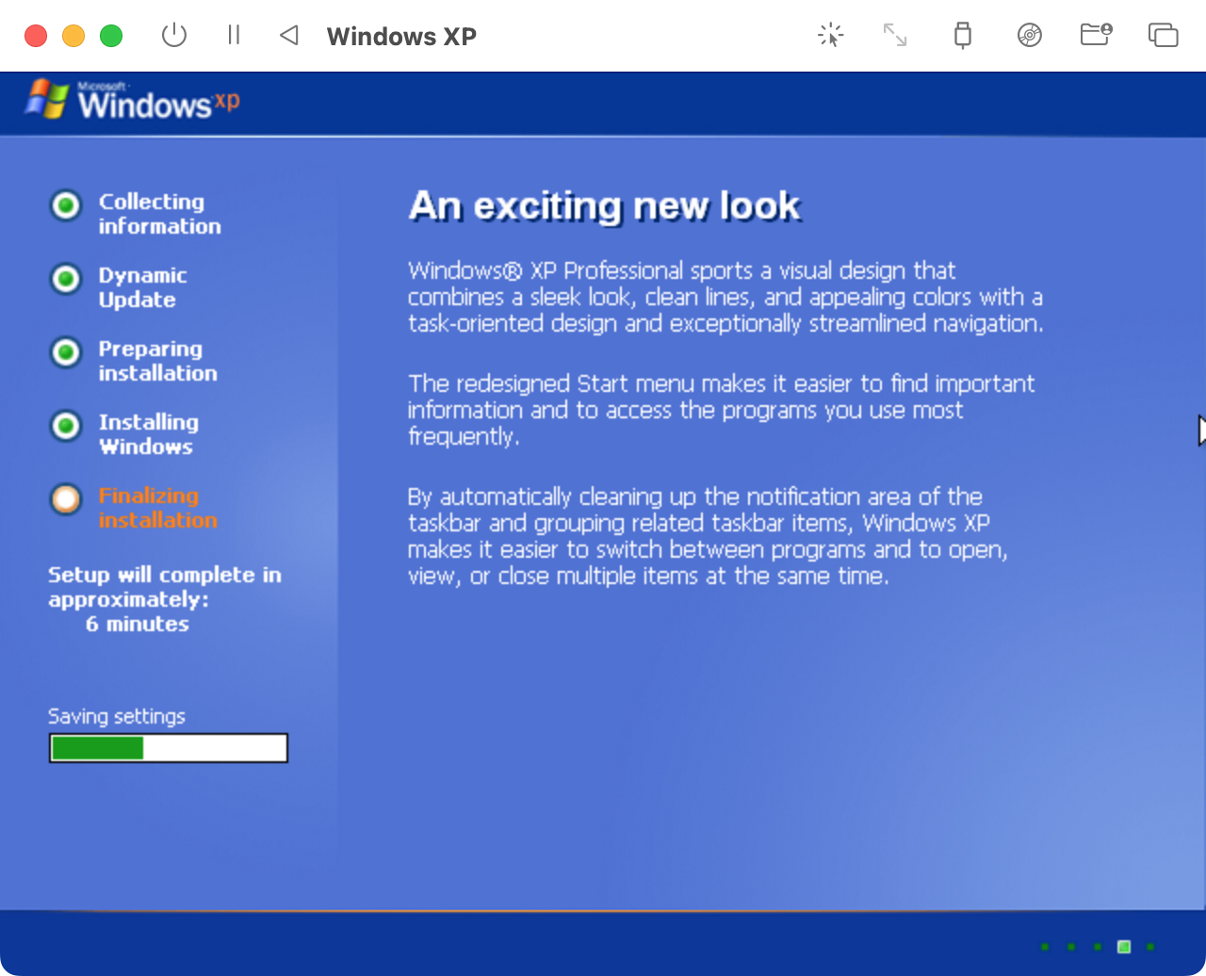Click the resize display arrows icon

point(894,36)
